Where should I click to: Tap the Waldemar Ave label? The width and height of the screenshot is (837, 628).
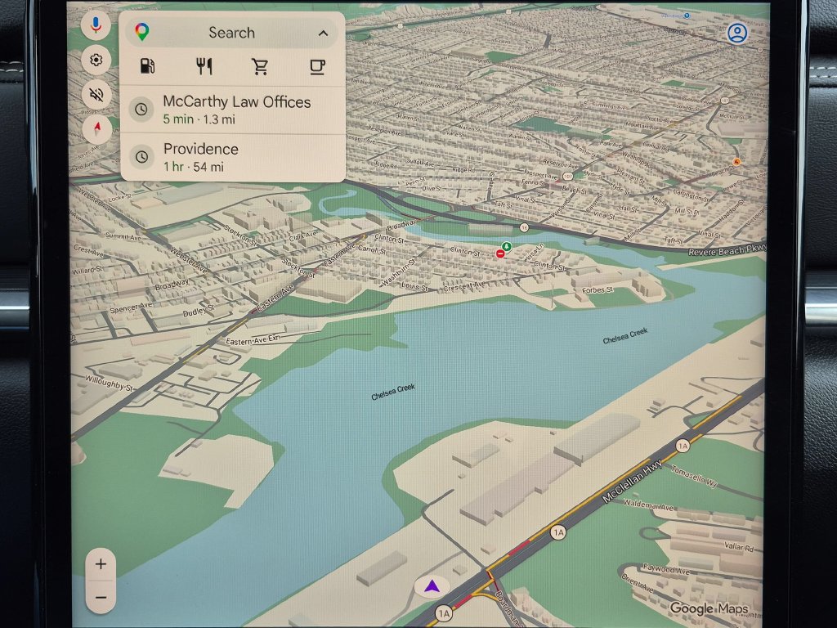click(648, 505)
